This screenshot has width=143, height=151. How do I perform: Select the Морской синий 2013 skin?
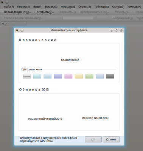95,118
